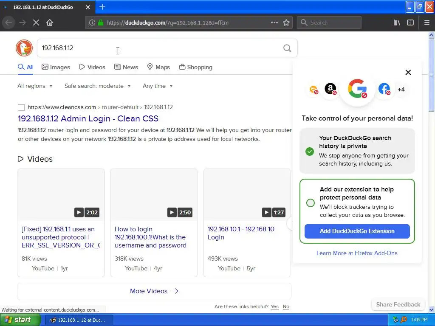
Task: Click the green check beside search history private
Action: [310, 152]
